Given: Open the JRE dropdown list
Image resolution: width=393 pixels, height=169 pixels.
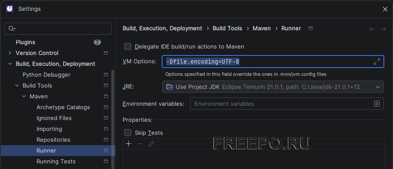Looking at the screenshot, I should [x=377, y=87].
